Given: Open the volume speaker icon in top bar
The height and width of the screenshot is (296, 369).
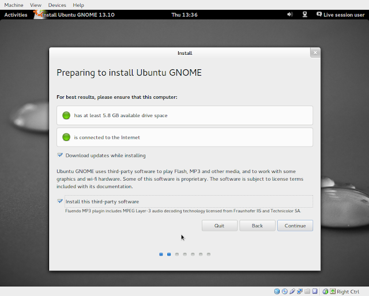Looking at the screenshot, I should [x=290, y=14].
